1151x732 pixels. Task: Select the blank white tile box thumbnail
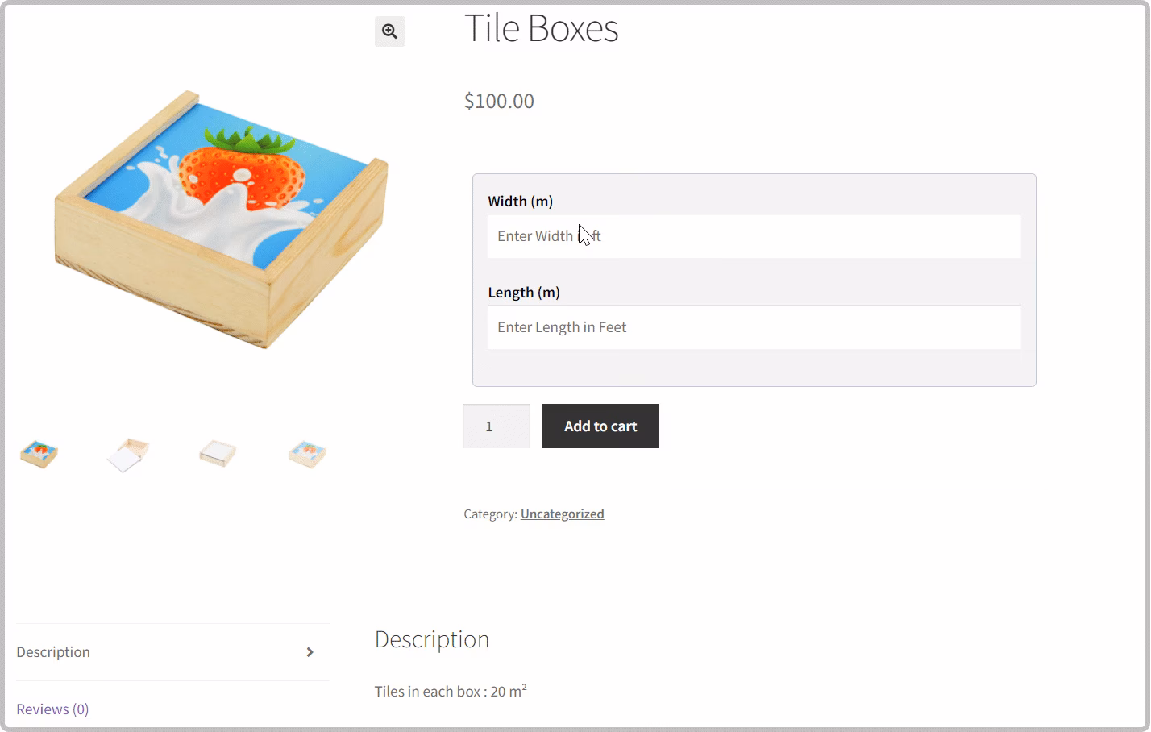coord(218,455)
